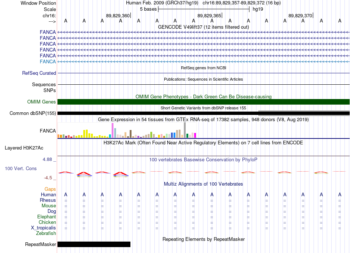The image size is (350, 253).
Task: Select the Scale track label
Action: pos(50,9)
